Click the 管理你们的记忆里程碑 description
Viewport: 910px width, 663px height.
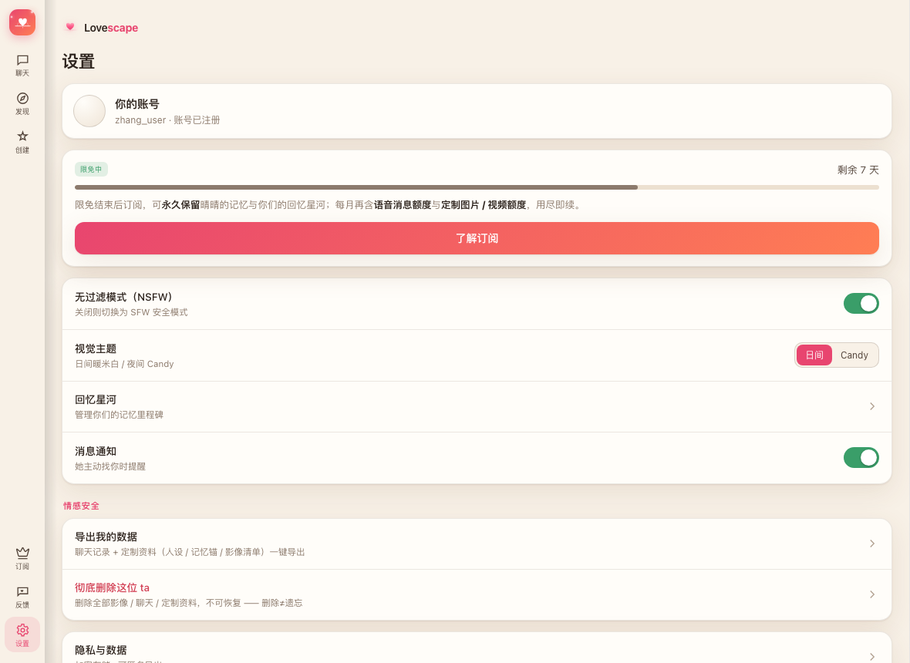pos(119,415)
